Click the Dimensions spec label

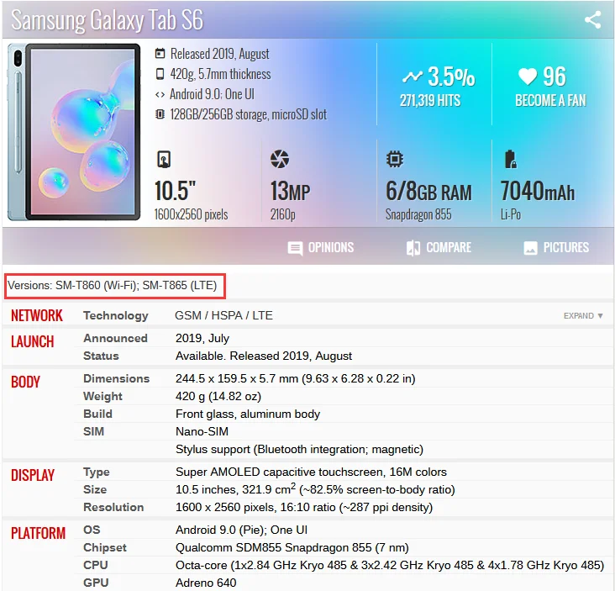point(117,378)
